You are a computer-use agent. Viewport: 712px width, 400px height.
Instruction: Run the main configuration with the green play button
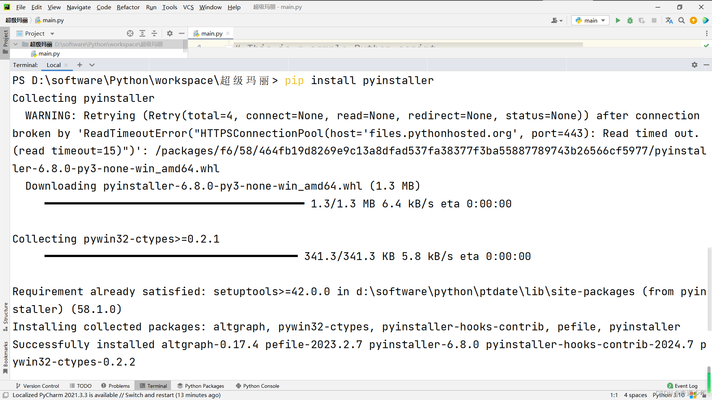click(618, 20)
